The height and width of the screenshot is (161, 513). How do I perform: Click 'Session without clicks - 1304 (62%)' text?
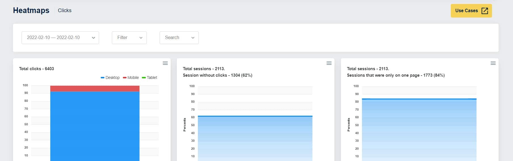tap(217, 75)
